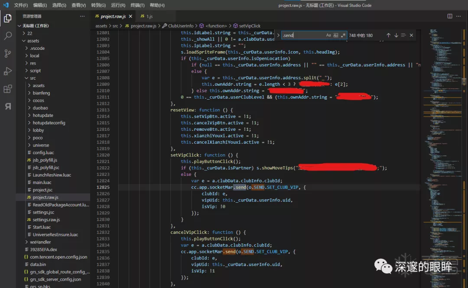The height and width of the screenshot is (288, 468).
Task: Open the 转到(G) menu
Action: click(98, 5)
